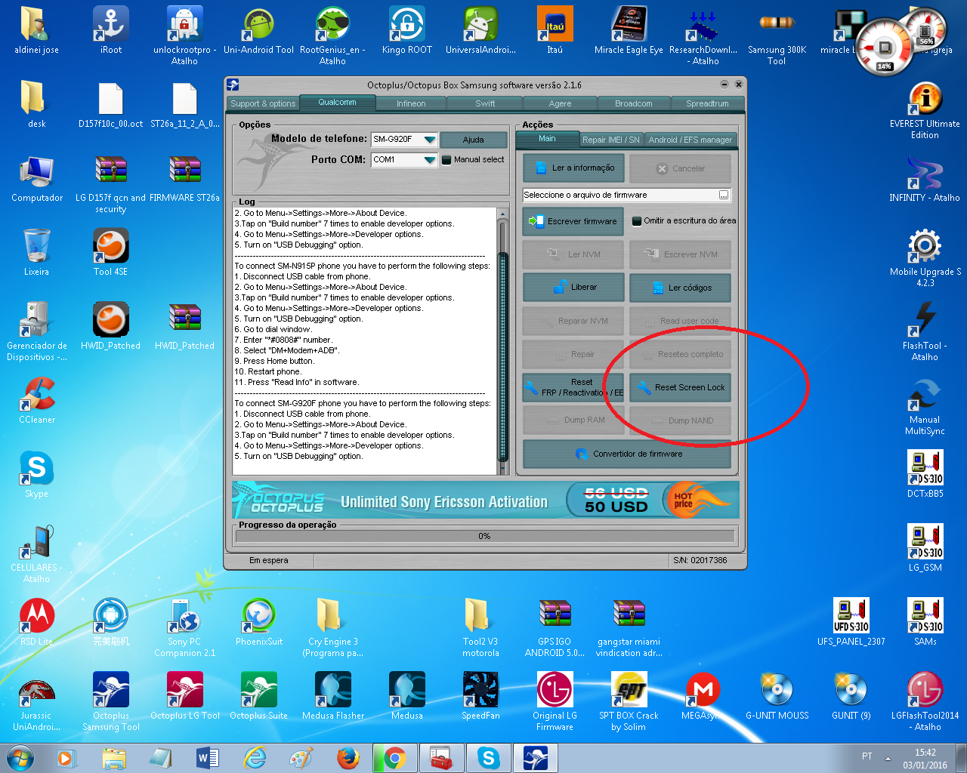Toggle the Manual select checkbox
The height and width of the screenshot is (773, 967).
pyautogui.click(x=446, y=160)
